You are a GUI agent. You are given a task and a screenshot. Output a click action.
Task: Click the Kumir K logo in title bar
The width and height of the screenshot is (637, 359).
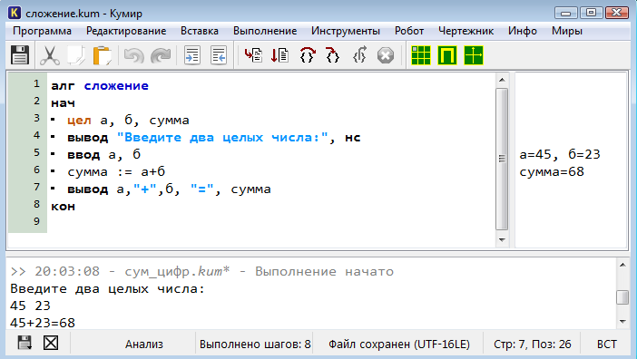point(15,13)
